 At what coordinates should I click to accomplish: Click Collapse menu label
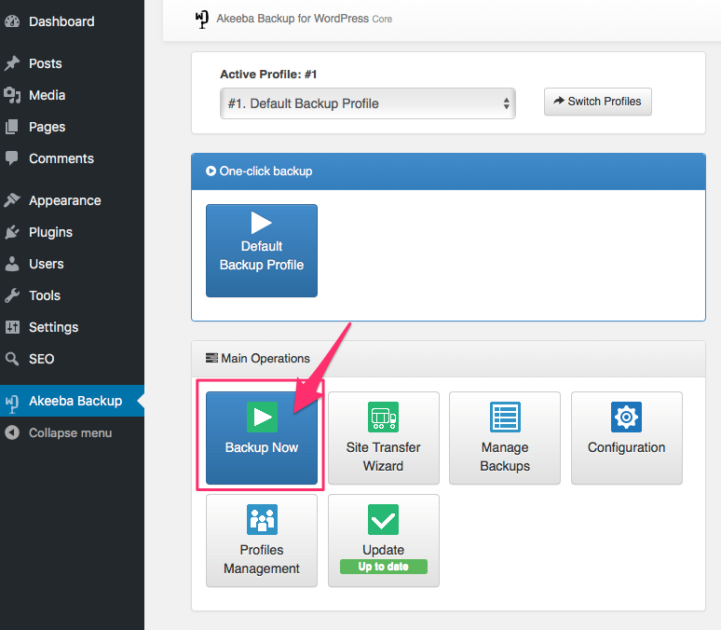click(71, 433)
